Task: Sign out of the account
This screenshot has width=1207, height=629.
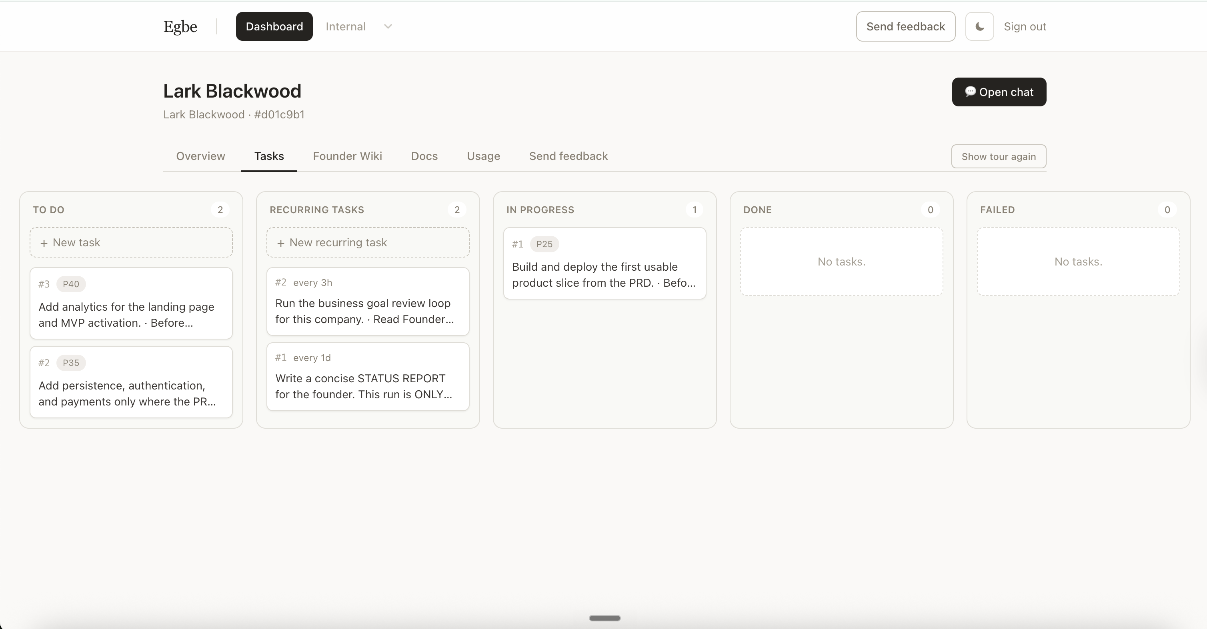Action: click(x=1025, y=27)
